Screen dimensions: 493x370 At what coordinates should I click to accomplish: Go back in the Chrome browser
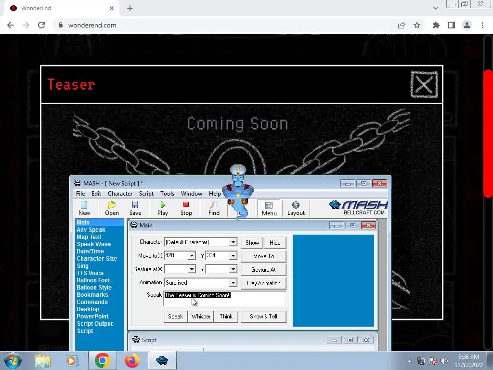pos(11,25)
